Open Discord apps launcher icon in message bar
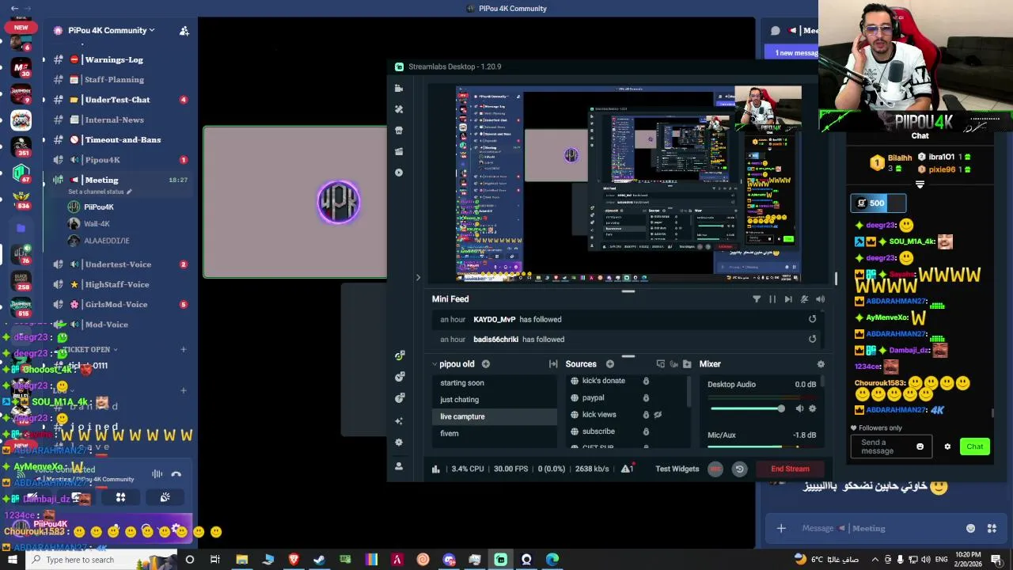The image size is (1013, 570). 992,528
